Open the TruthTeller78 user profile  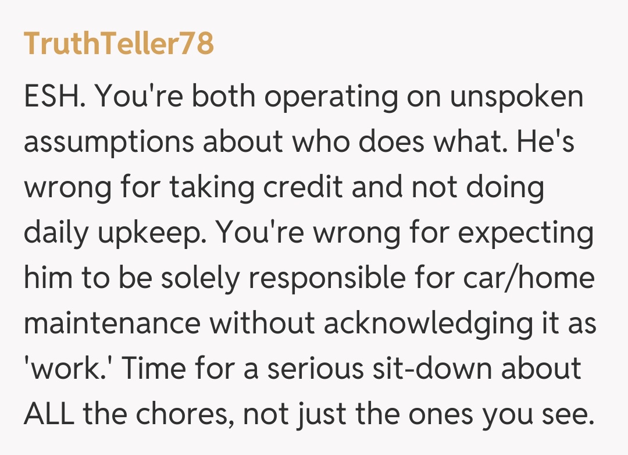[119, 44]
